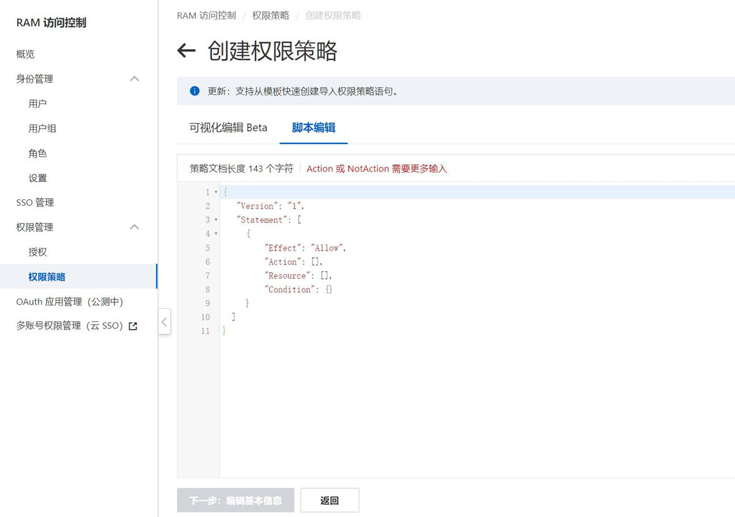Select the 脚本编辑 tab
The width and height of the screenshot is (735, 517).
click(313, 127)
